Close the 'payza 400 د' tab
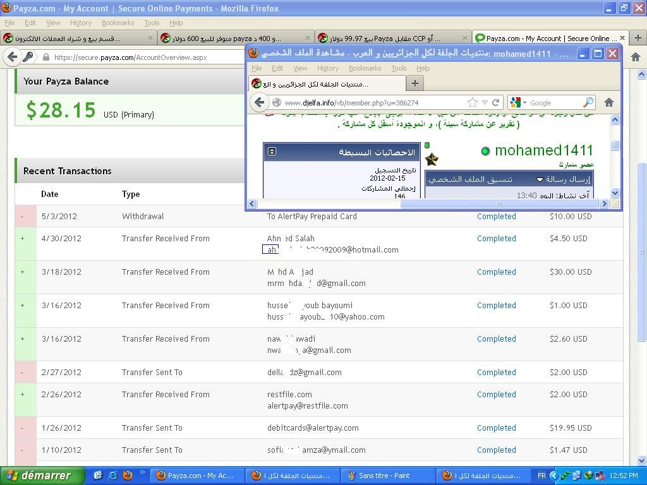 (308, 38)
